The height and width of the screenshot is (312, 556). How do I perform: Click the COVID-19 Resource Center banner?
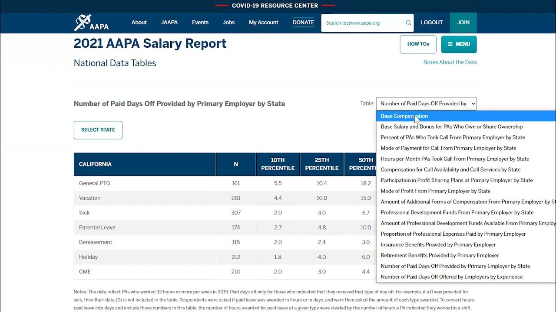(x=275, y=6)
